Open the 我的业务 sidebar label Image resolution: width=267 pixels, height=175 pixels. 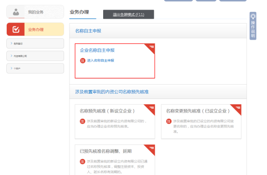pyautogui.click(x=36, y=12)
